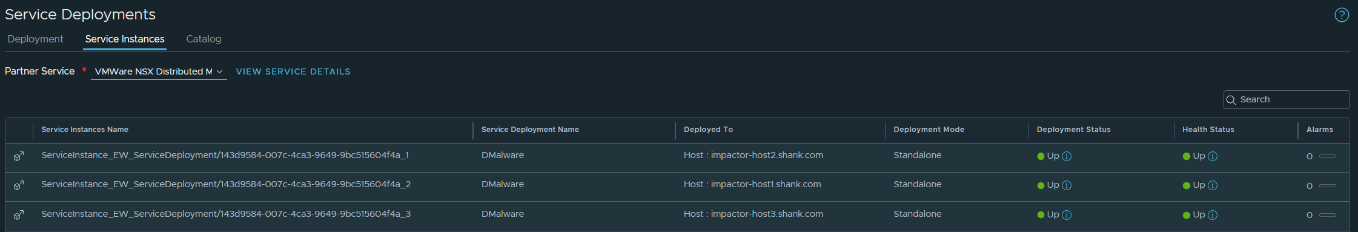
Task: Select instance name ending 9bc515604f4a_3
Action: [x=226, y=214]
